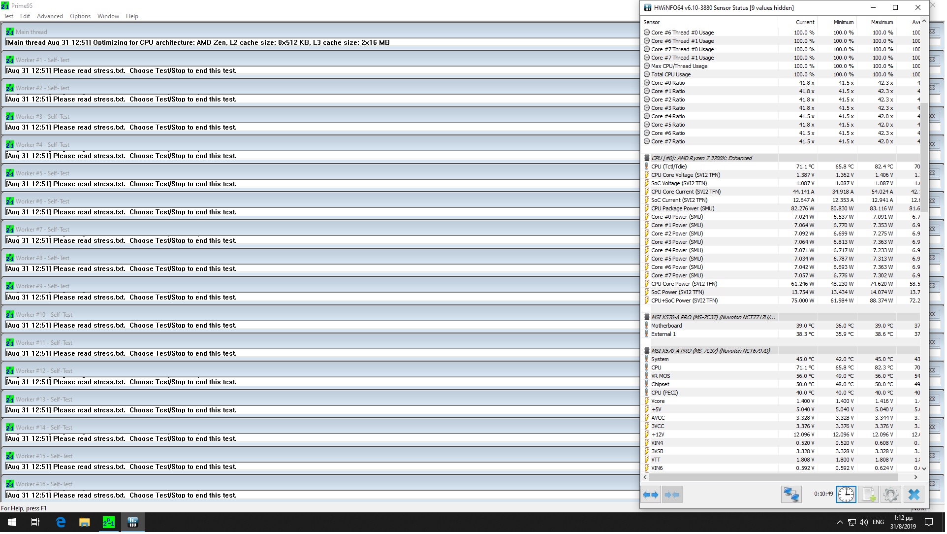Click Worker #1 Self-Test window icon
947x534 pixels.
pos(10,60)
